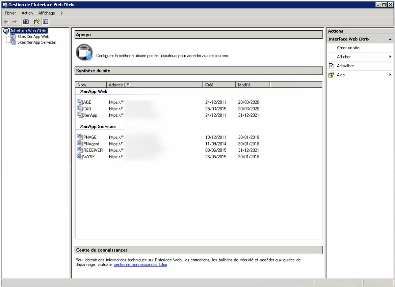The height and width of the screenshot is (287, 395).
Task: Click the Centre de connaissances section header
Action: pos(198,250)
